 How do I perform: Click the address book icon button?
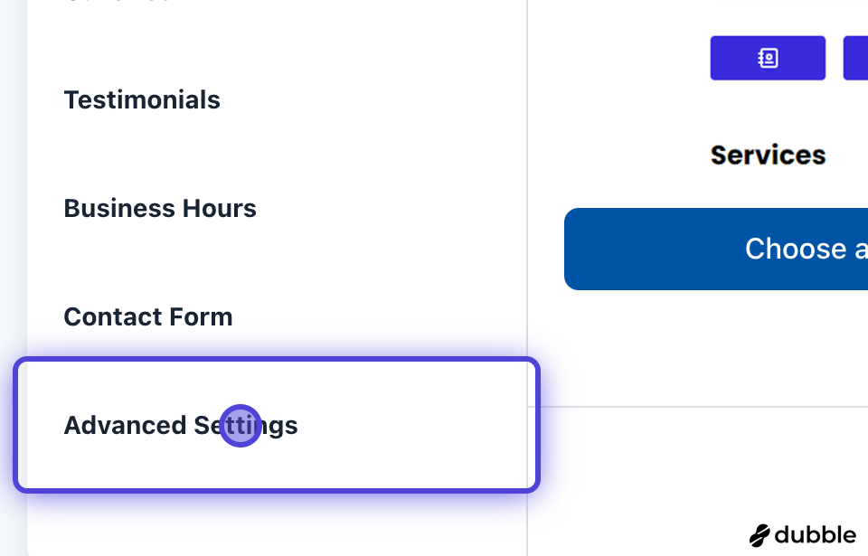[x=768, y=58]
